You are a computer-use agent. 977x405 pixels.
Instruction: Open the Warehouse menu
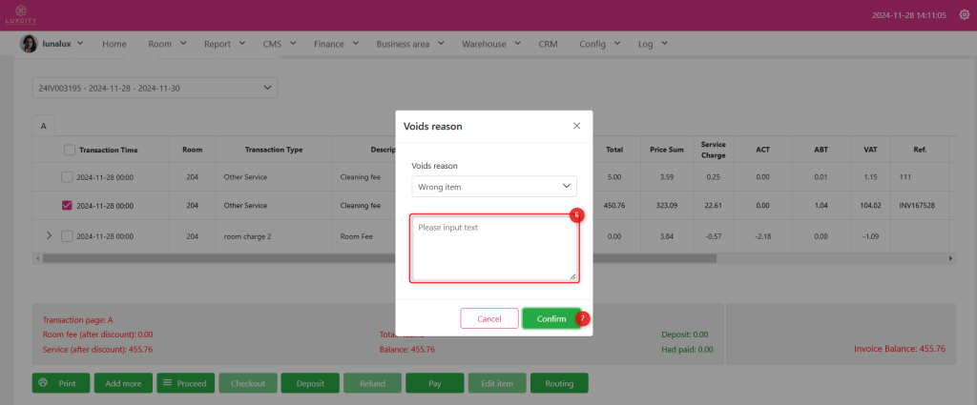(490, 44)
